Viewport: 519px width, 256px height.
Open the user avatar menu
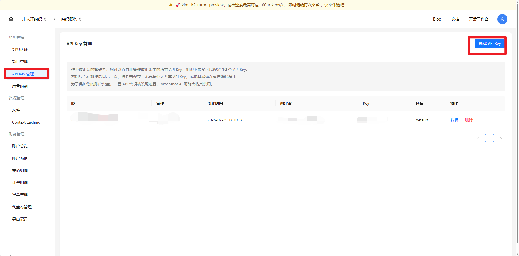point(502,19)
